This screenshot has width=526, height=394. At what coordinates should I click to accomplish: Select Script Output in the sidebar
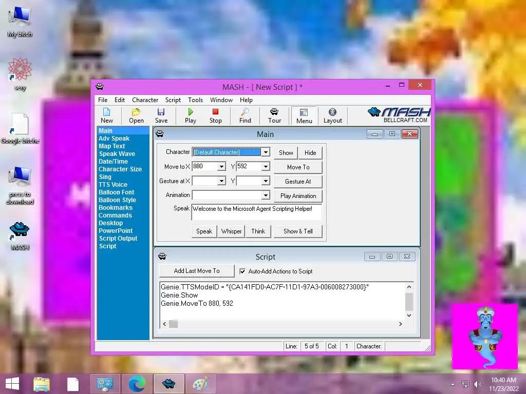[118, 239]
